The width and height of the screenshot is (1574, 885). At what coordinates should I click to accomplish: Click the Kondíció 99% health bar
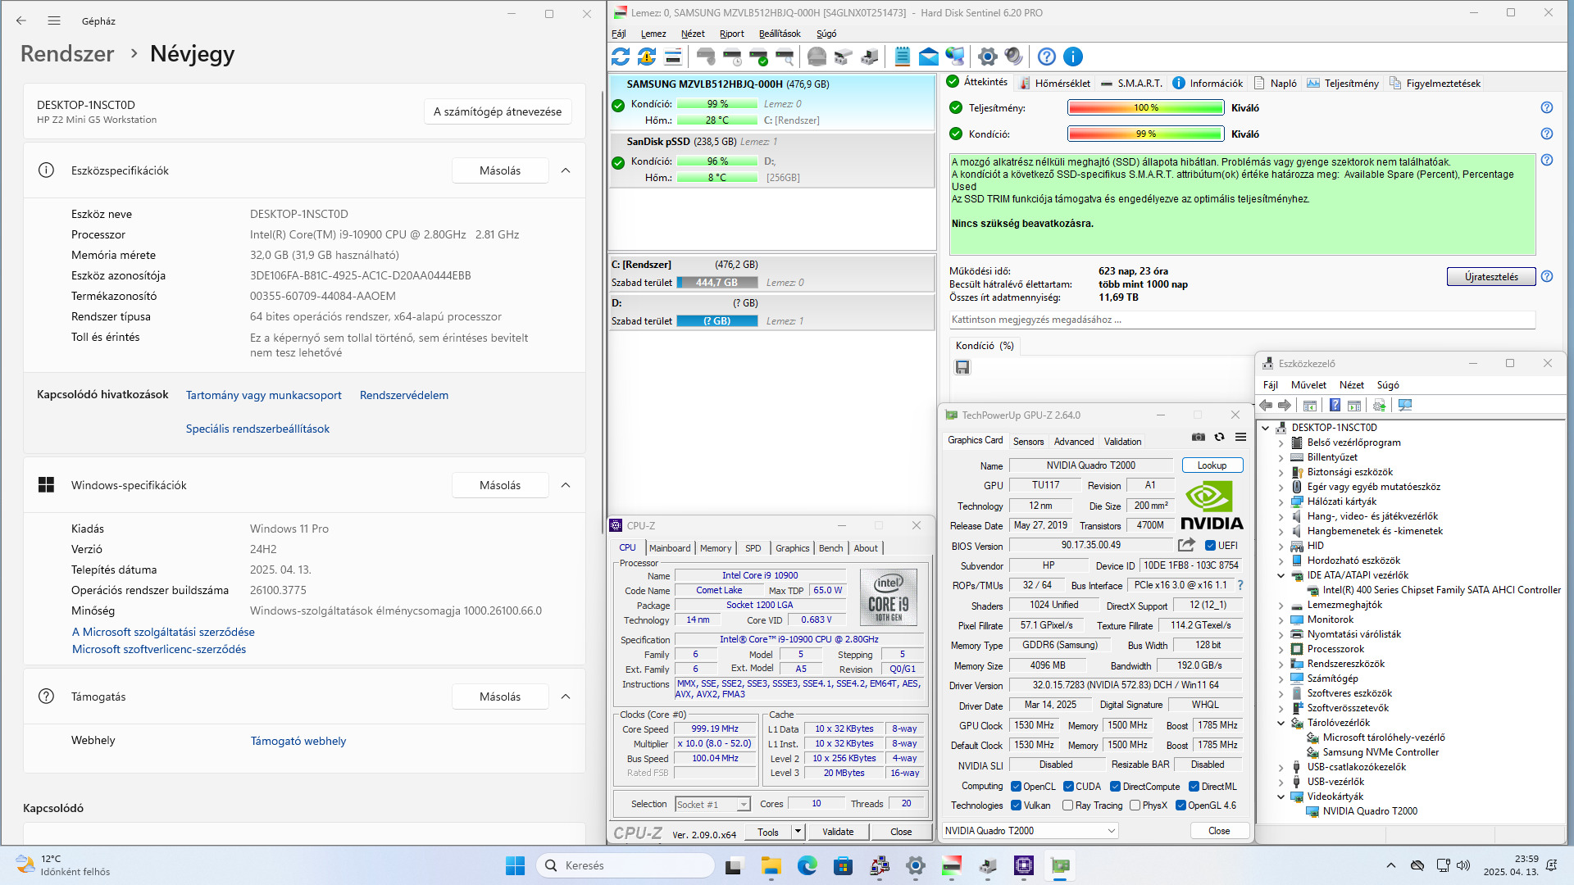point(1144,134)
